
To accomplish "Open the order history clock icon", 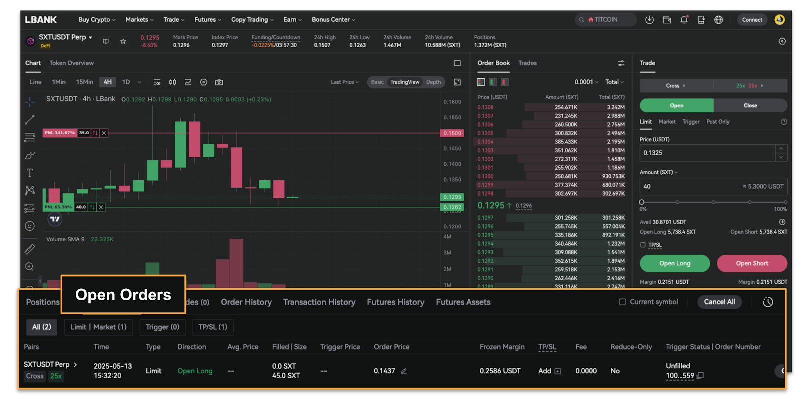I will pyautogui.click(x=768, y=302).
